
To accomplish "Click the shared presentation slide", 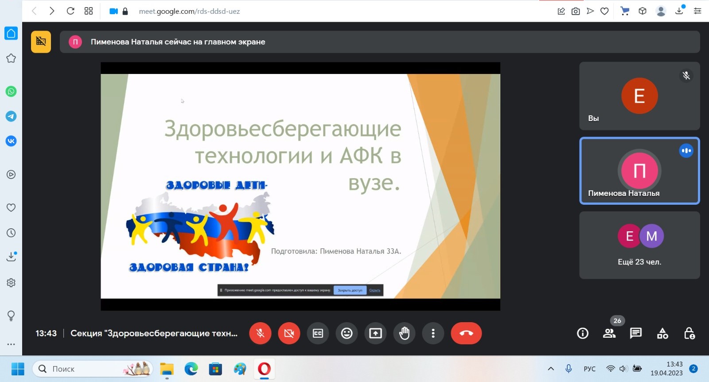I will [300, 186].
